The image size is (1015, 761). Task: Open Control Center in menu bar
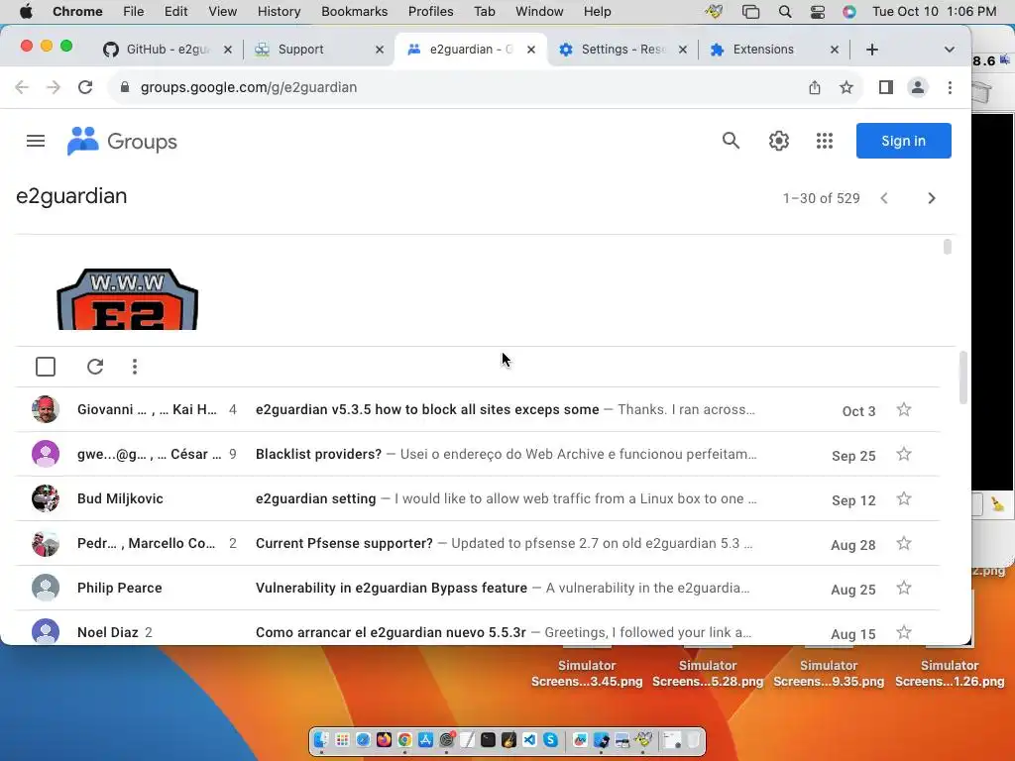(818, 12)
